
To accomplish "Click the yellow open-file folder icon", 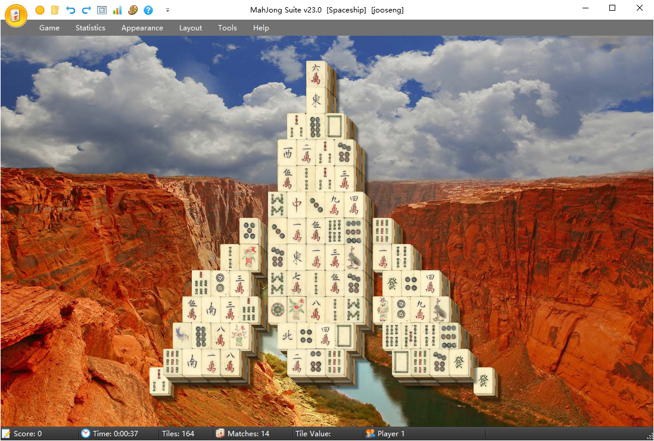I will (x=55, y=10).
